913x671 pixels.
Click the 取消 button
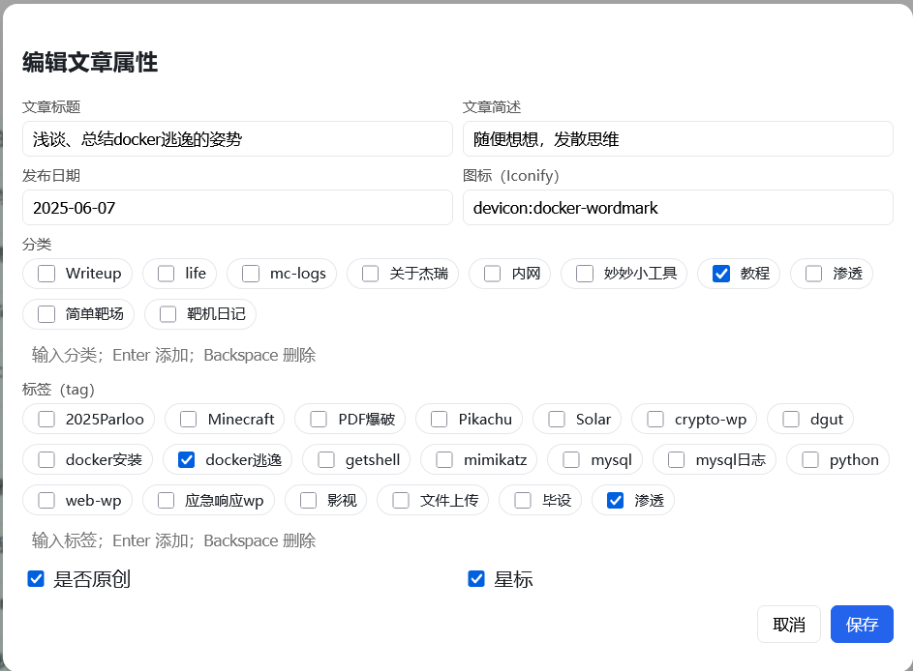[789, 624]
